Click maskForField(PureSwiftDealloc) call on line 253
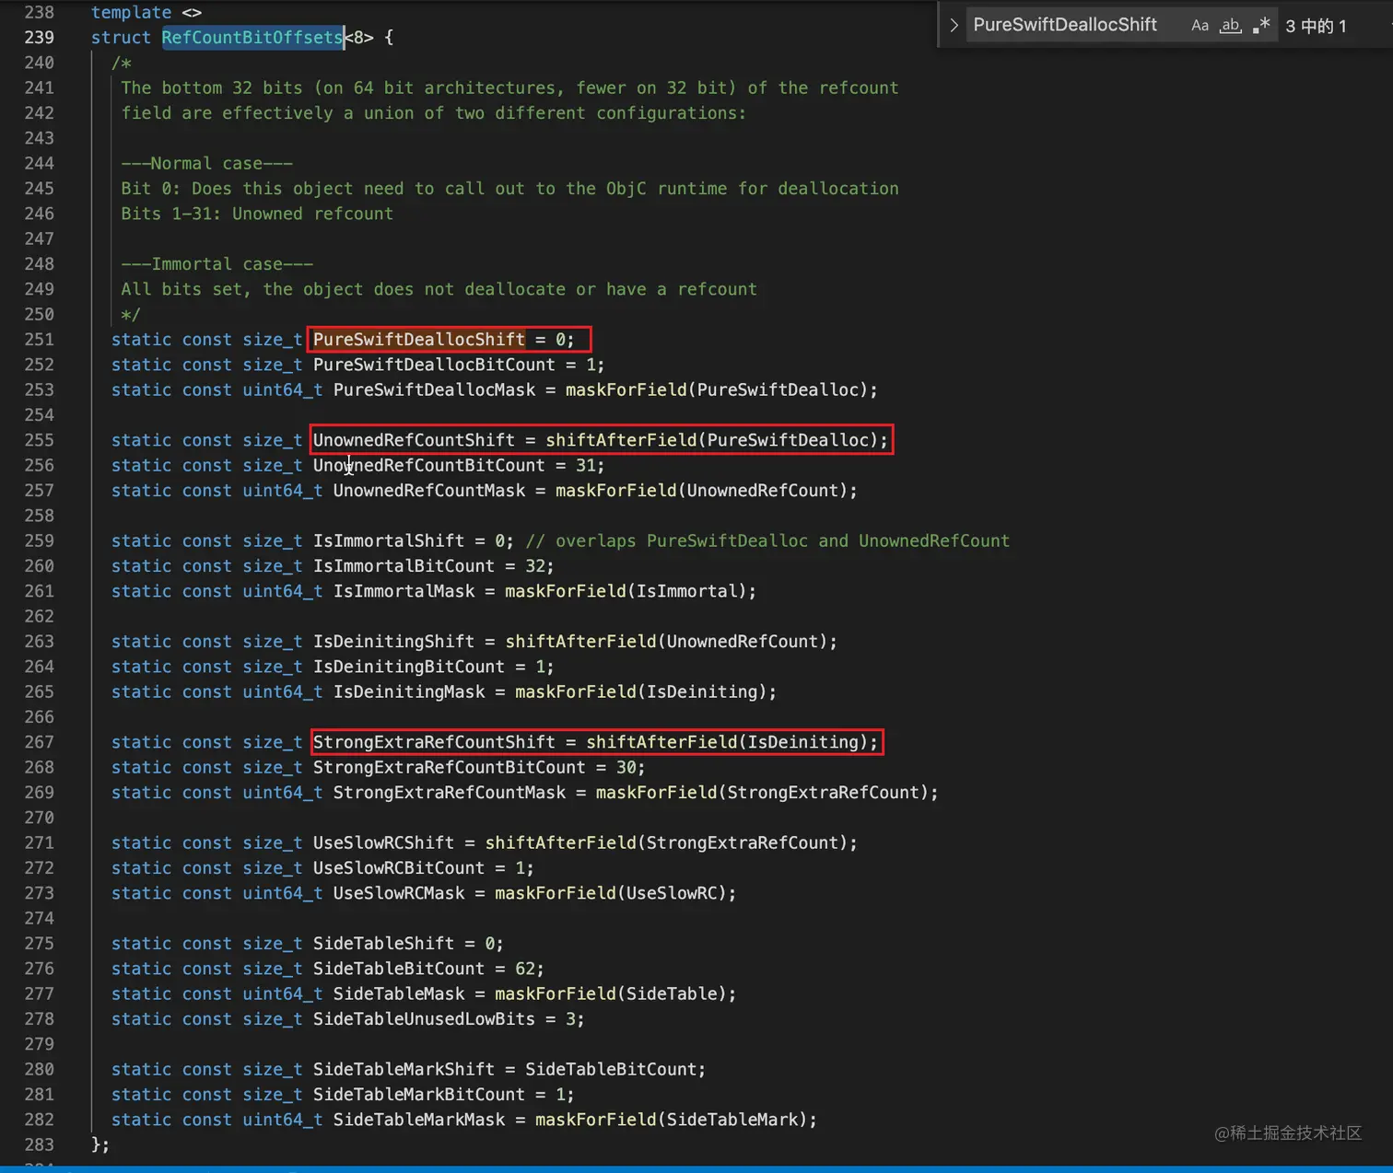The height and width of the screenshot is (1173, 1393). coord(717,389)
